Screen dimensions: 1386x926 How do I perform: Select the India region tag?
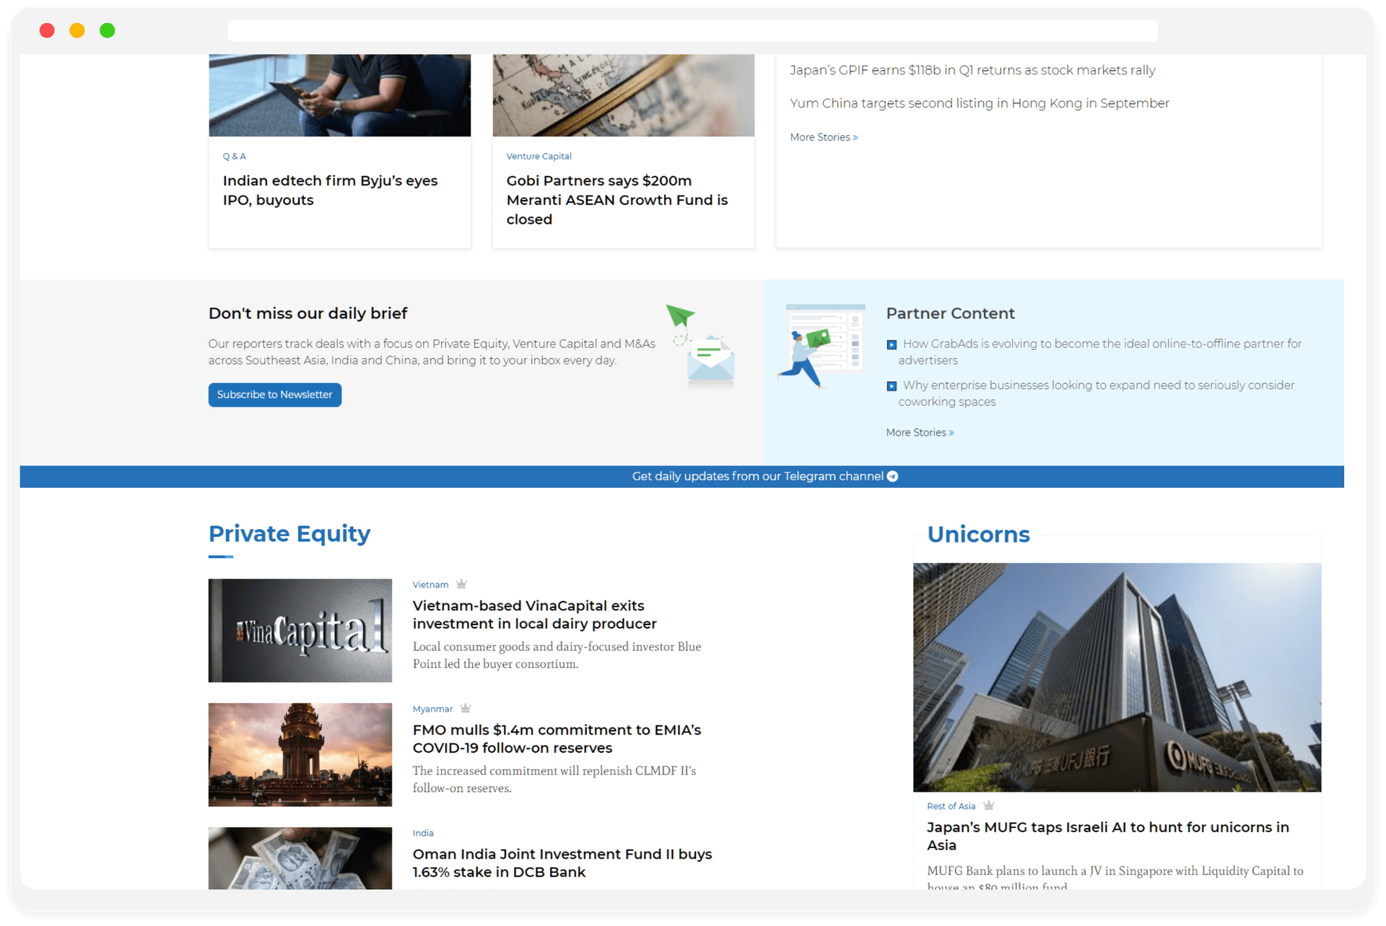coord(423,833)
